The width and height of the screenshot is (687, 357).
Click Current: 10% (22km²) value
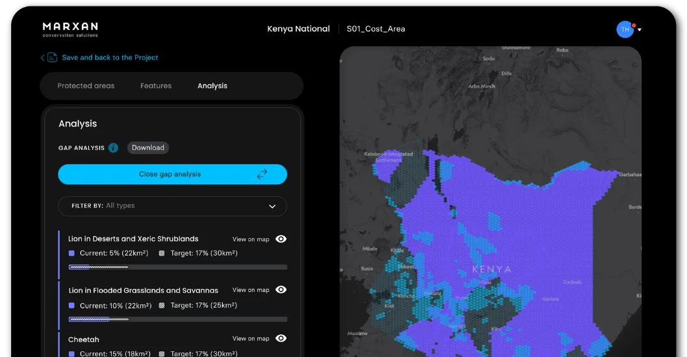(x=116, y=306)
